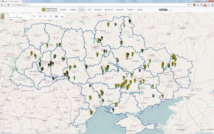Select the circle locate icon in map toolbar
The image size is (214, 134).
(x=45, y=16)
